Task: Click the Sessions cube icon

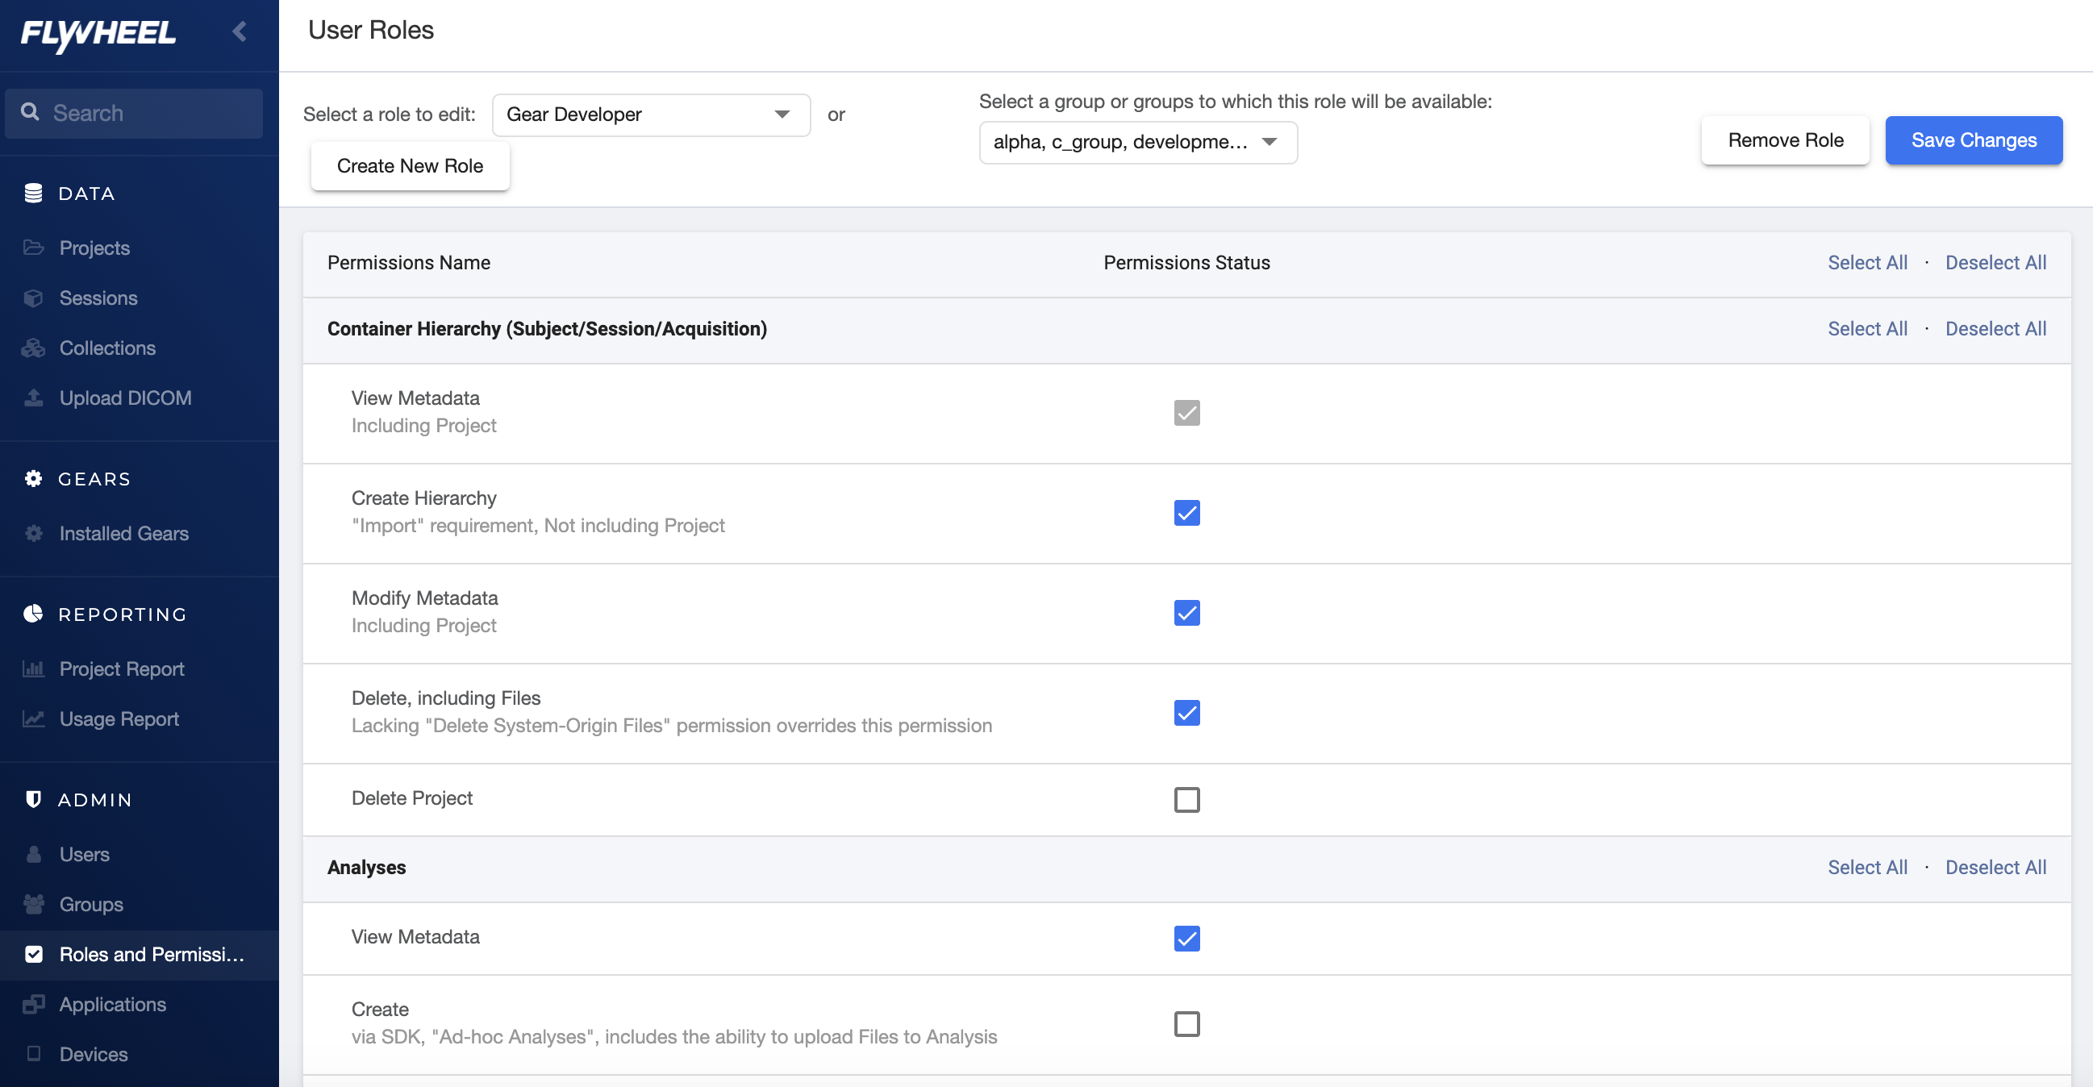Action: point(33,298)
